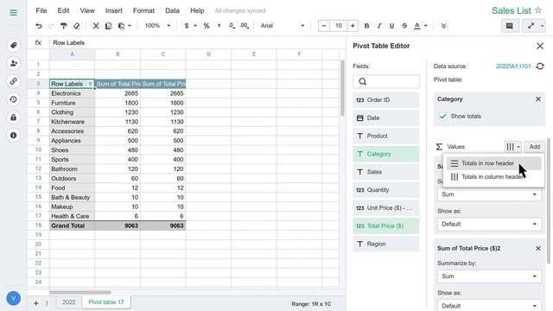The height and width of the screenshot is (311, 553).
Task: Toggle italic formatting
Action: [379, 26]
